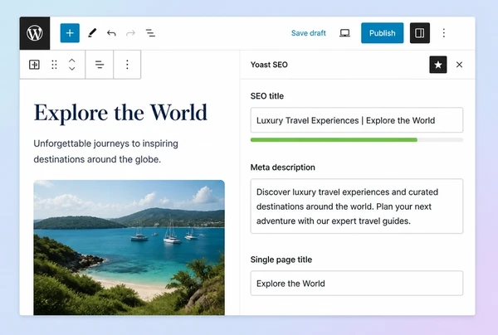Move block up with chevron
498x335 pixels.
coord(72,61)
